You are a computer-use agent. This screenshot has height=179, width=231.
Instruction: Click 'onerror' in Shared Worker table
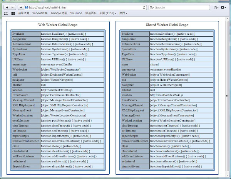click(x=135, y=90)
